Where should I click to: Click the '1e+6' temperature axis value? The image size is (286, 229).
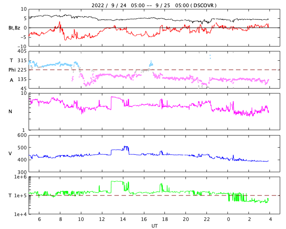pyautogui.click(x=21, y=177)
